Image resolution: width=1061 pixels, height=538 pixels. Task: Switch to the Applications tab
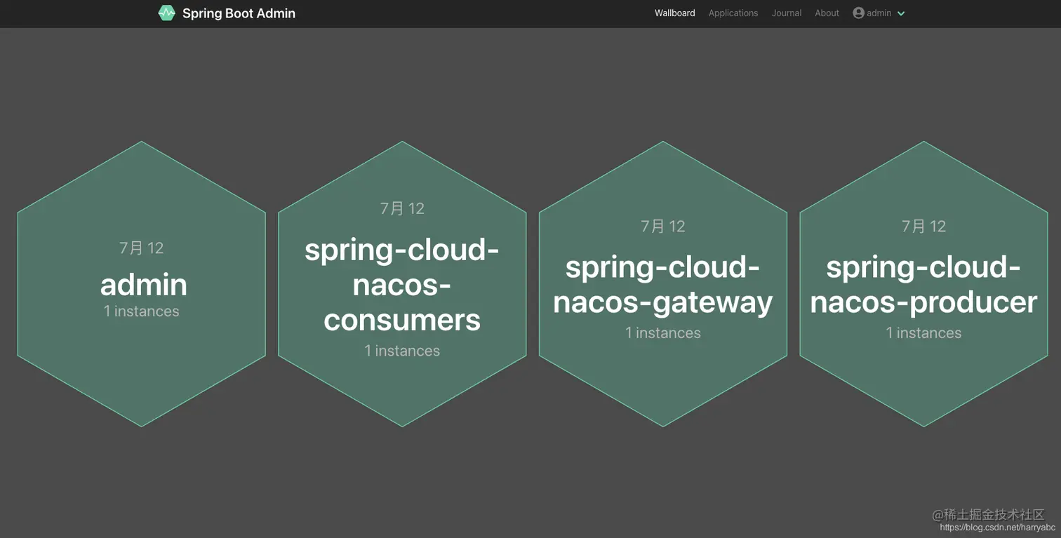[x=733, y=13]
